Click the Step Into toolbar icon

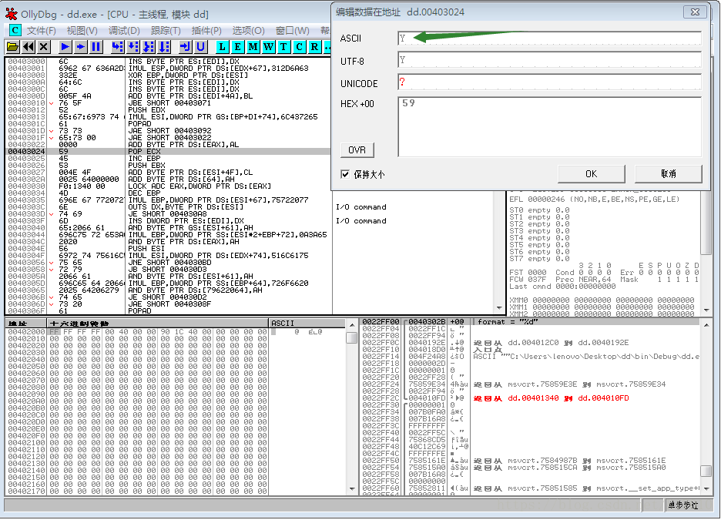118,46
